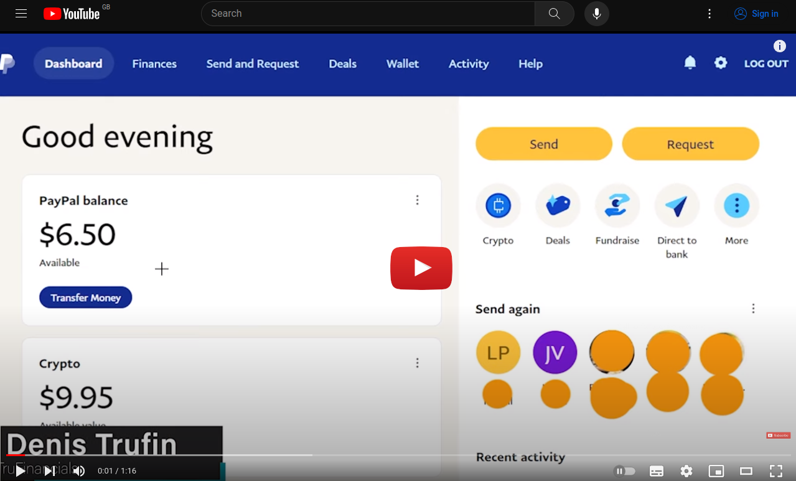Open the Crypto shortcut icon
The image size is (796, 481).
498,205
